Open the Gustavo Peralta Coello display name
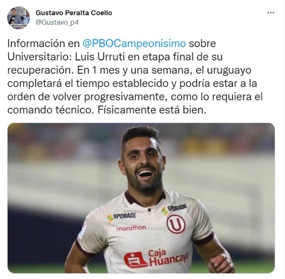Image resolution: width=285 pixels, height=279 pixels. click(x=74, y=13)
